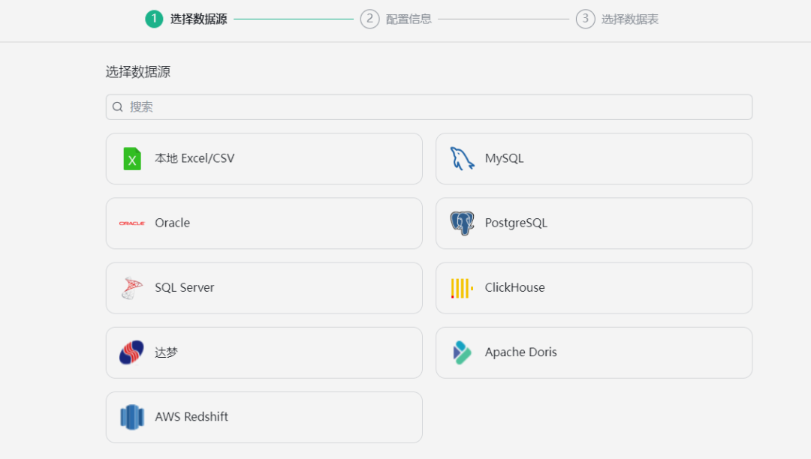
Task: Choose the PostgreSQL data source label
Action: 516,223
